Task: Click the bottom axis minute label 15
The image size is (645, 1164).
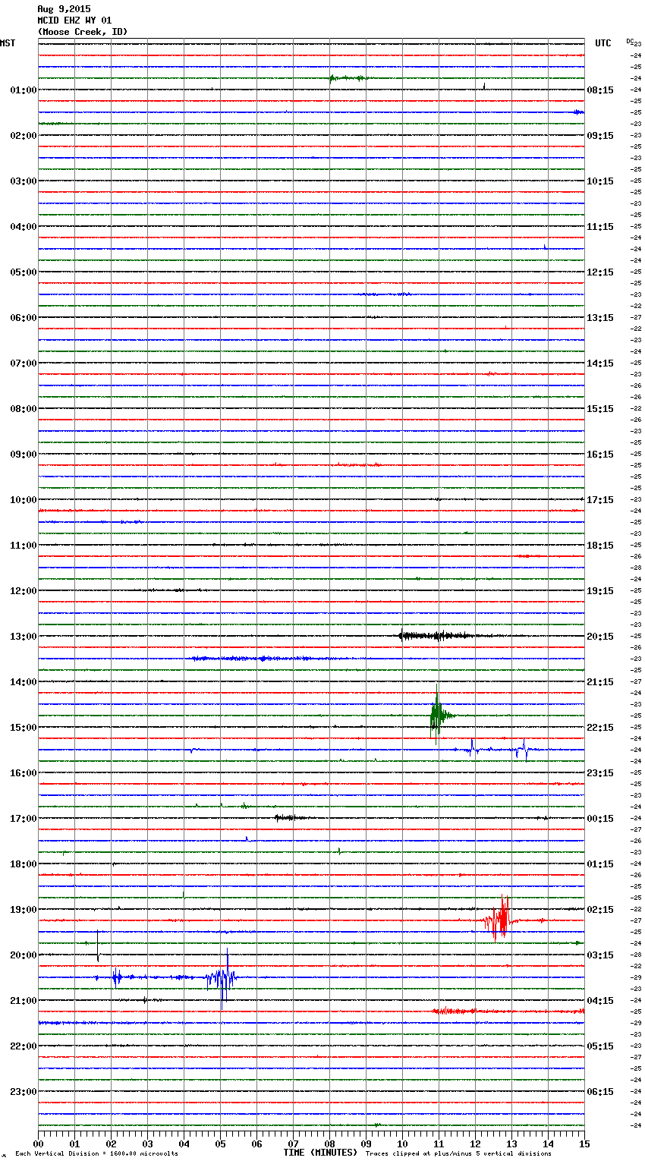Action: [x=584, y=1144]
